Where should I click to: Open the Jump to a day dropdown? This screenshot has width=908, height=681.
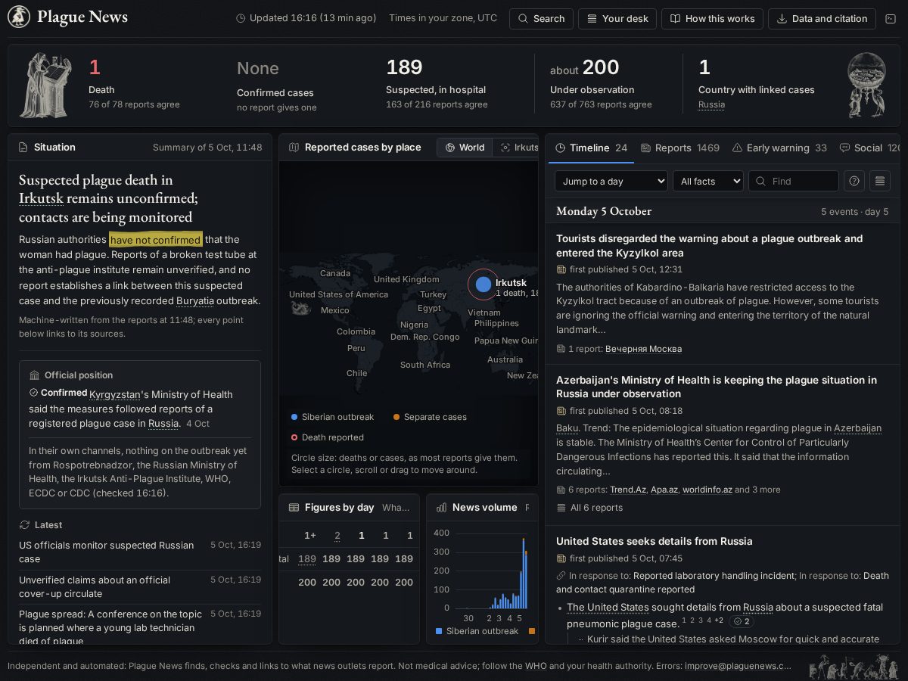pyautogui.click(x=611, y=181)
